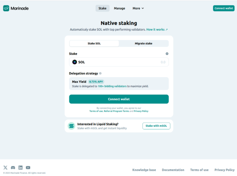
Task: Open the YouTube social icon
Action: 28,167
